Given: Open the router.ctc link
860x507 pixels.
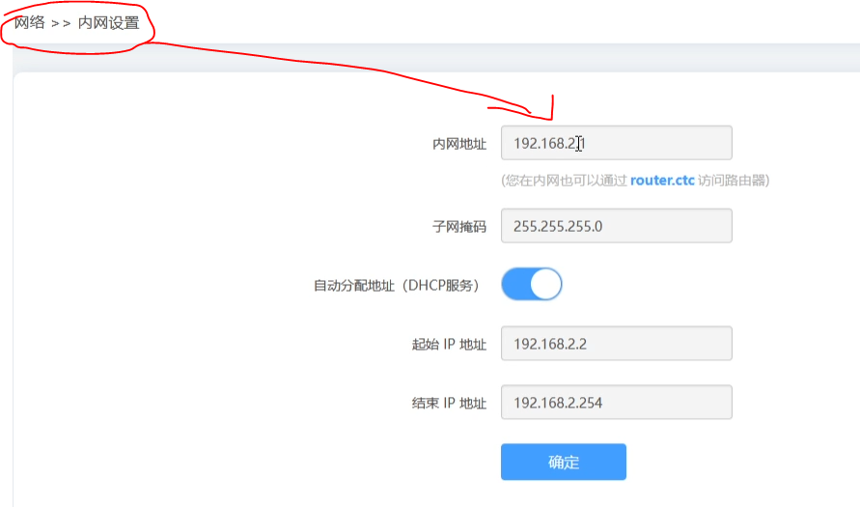Looking at the screenshot, I should coord(662,181).
